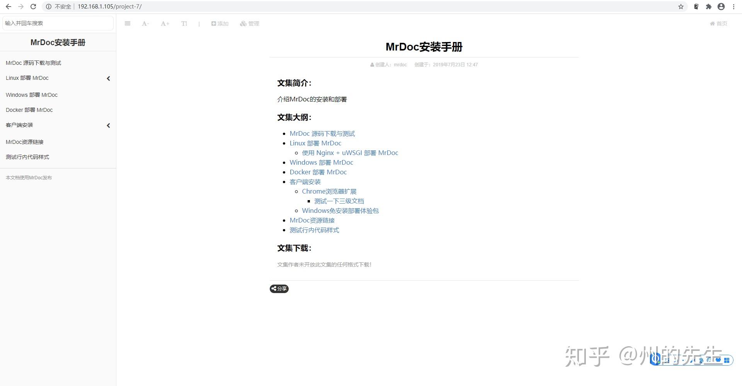Image resolution: width=742 pixels, height=386 pixels.
Task: Toggle the bookmark star in address bar
Action: point(681,7)
